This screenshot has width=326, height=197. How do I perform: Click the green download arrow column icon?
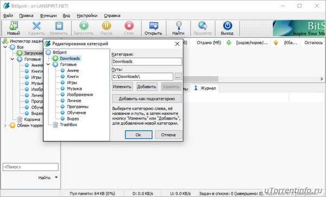229,42
